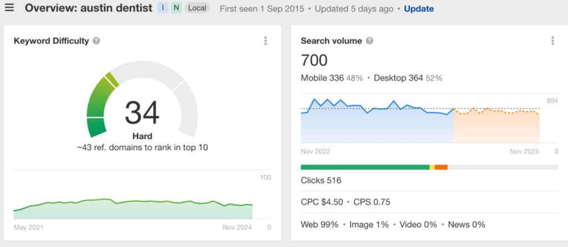This screenshot has height=247, width=568.
Task: Click the keyword difficulty score 34
Action: coord(142,112)
